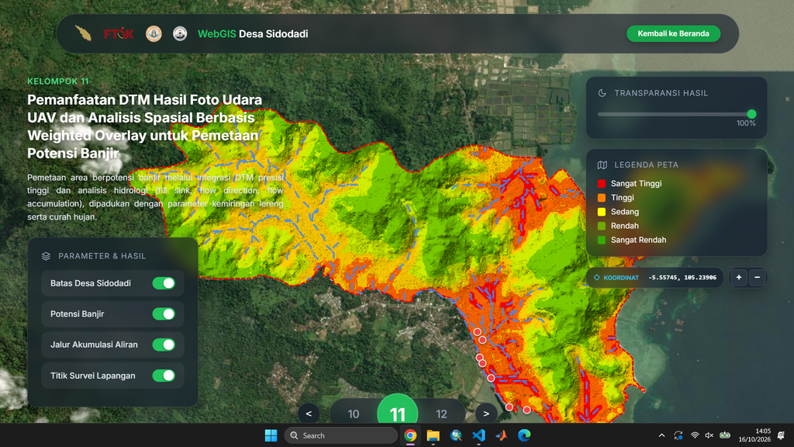Click the Parameter & Hasil layers icon
The height and width of the screenshot is (447, 794).
coord(46,256)
